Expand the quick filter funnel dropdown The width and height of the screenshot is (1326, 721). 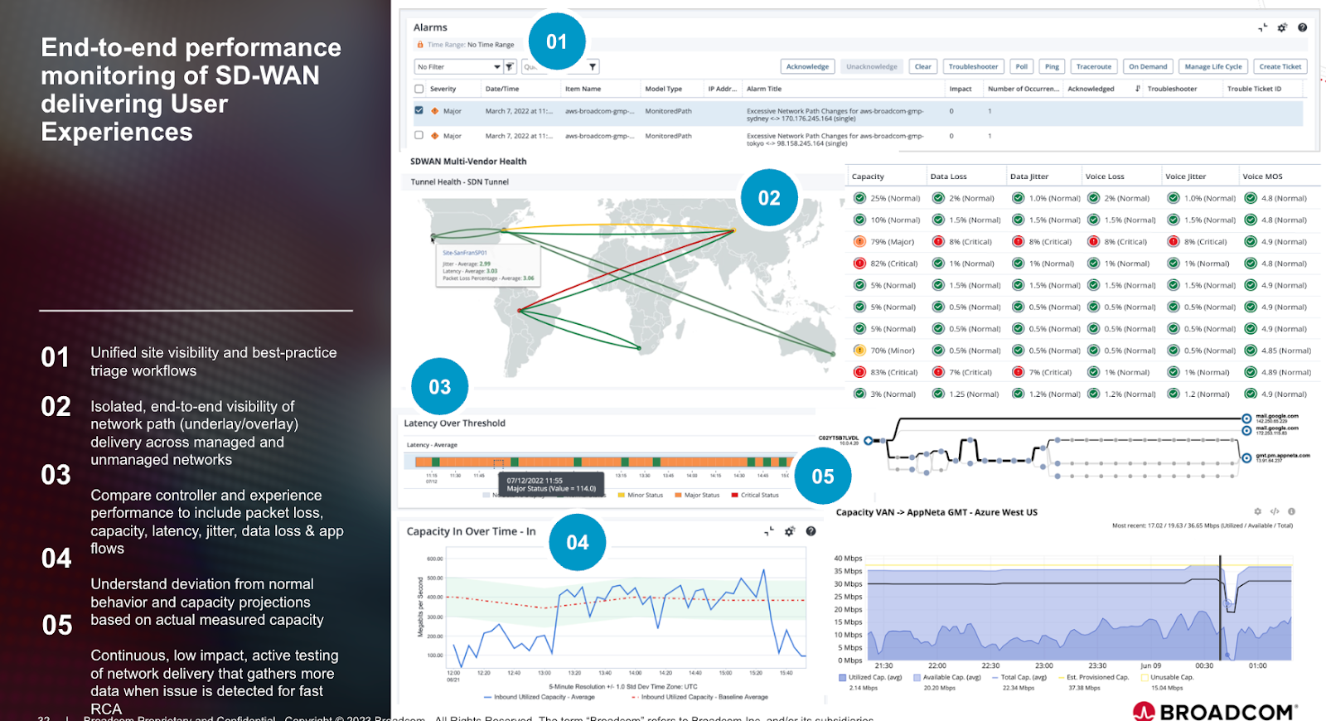pos(593,67)
